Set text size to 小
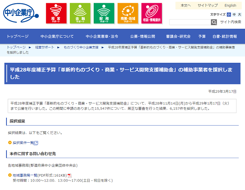Viewport: 245px width, 190px height. click(x=229, y=14)
